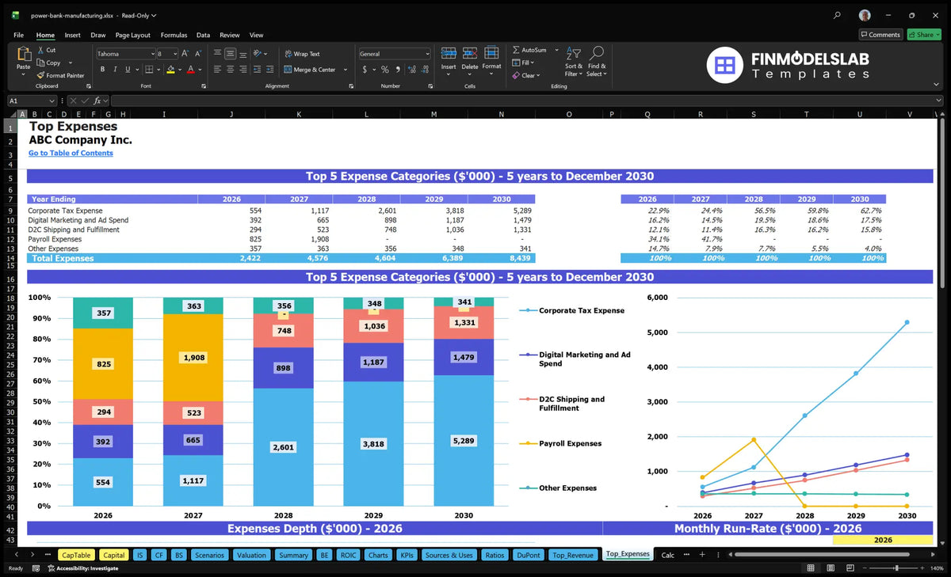Adjust the zoom slider in status bar
Image resolution: width=951 pixels, height=577 pixels.
point(896,568)
